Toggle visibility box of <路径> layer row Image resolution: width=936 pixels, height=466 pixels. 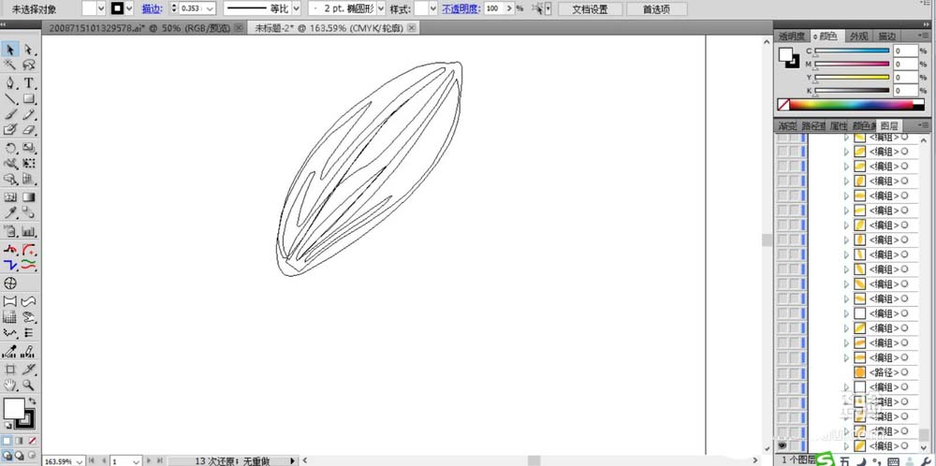coord(782,372)
